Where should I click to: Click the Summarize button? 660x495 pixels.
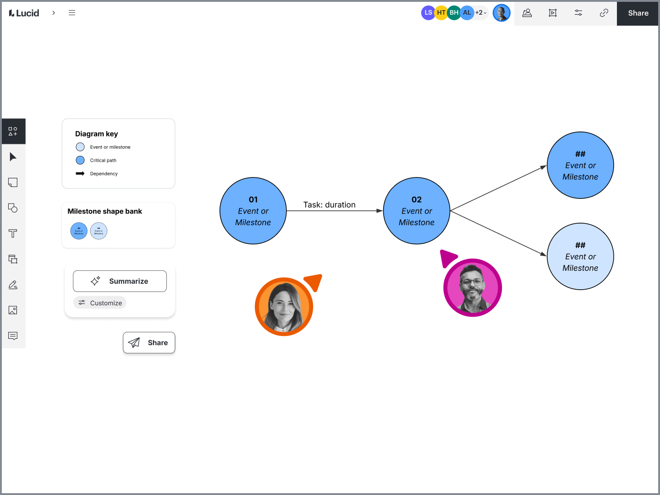coord(120,281)
